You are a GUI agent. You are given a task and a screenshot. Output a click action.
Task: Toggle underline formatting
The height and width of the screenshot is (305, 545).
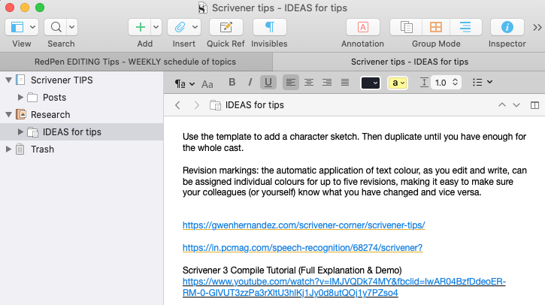268,83
